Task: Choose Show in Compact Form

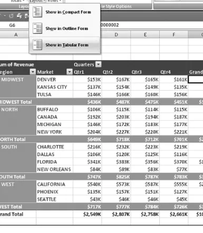Action: (x=64, y=12)
